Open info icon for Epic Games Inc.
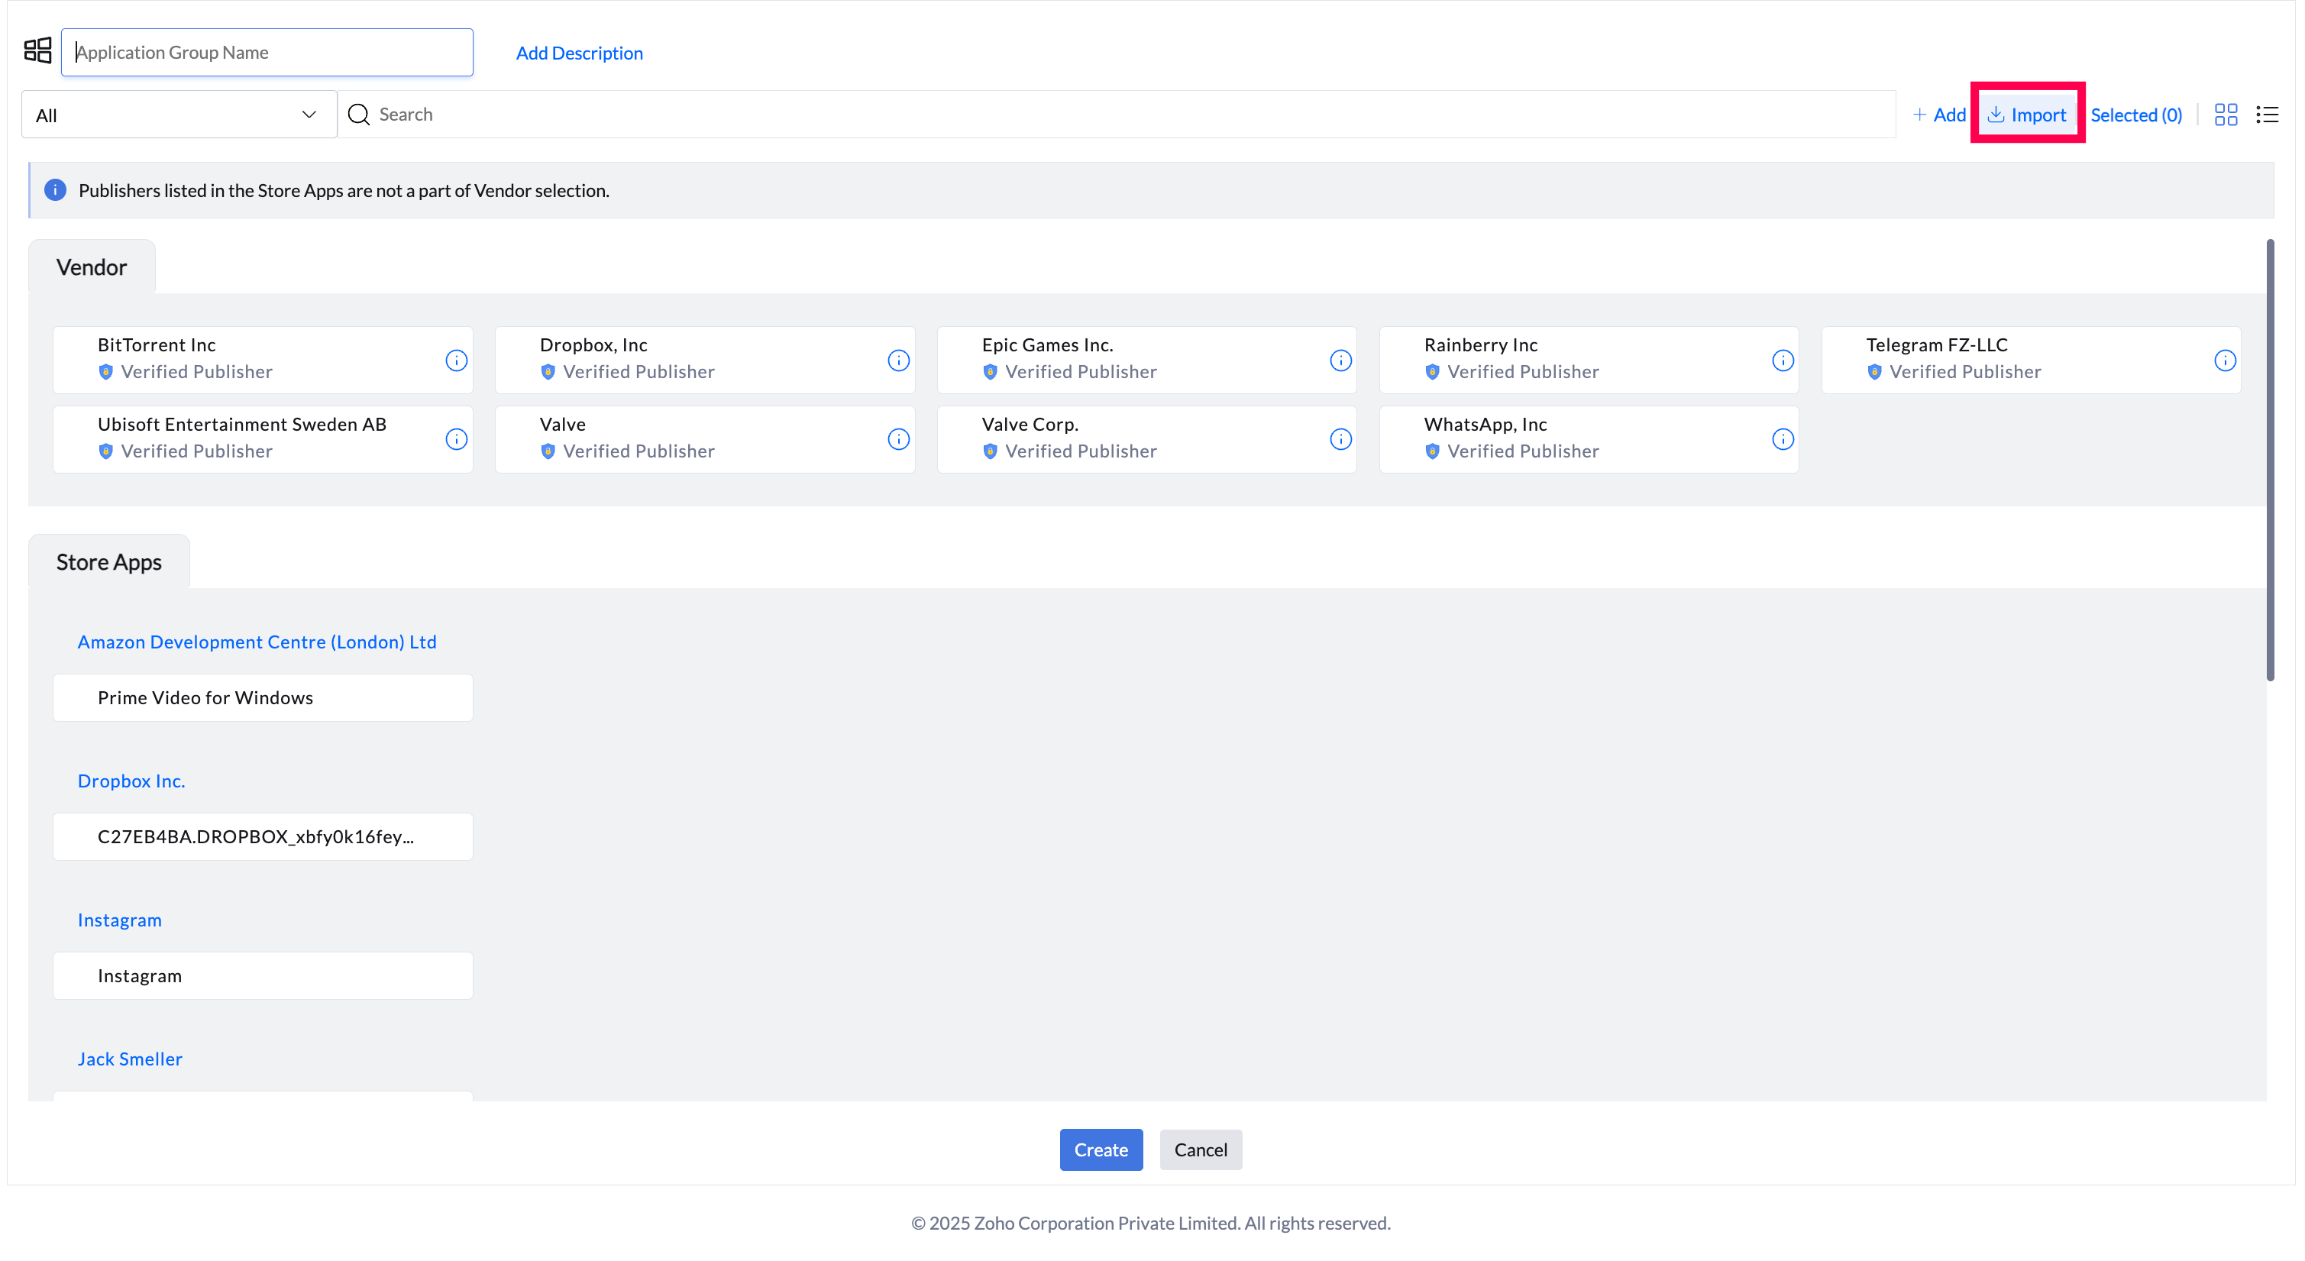Viewport: 2305px width, 1261px height. coord(1340,361)
